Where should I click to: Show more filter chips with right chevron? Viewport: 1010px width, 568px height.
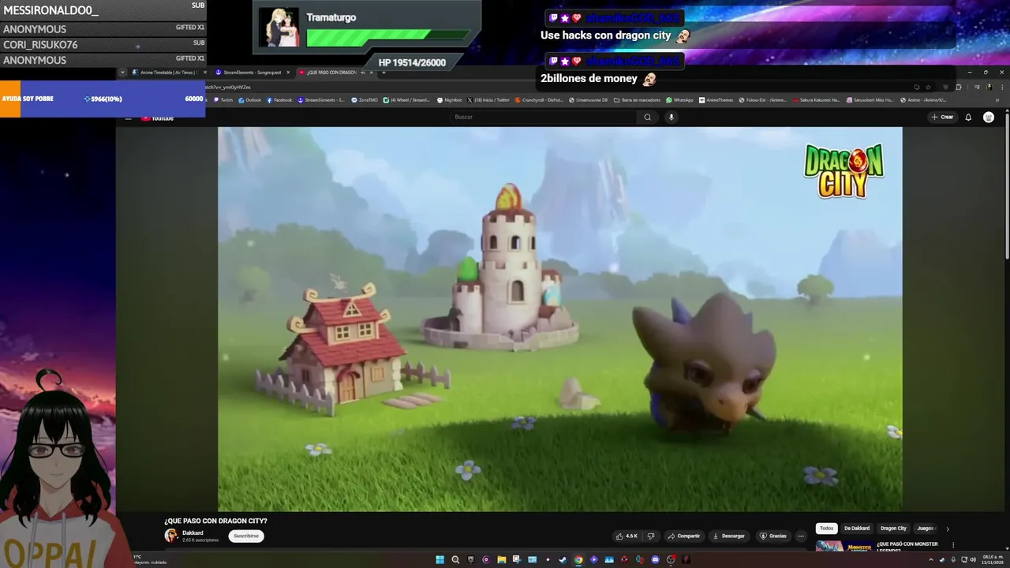coord(948,529)
